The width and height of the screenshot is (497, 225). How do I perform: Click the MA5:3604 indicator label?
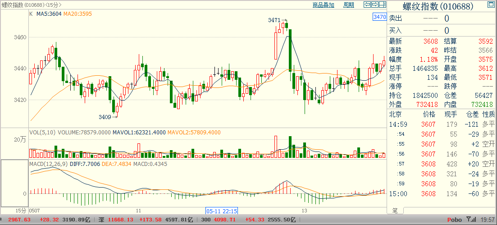pyautogui.click(x=49, y=14)
